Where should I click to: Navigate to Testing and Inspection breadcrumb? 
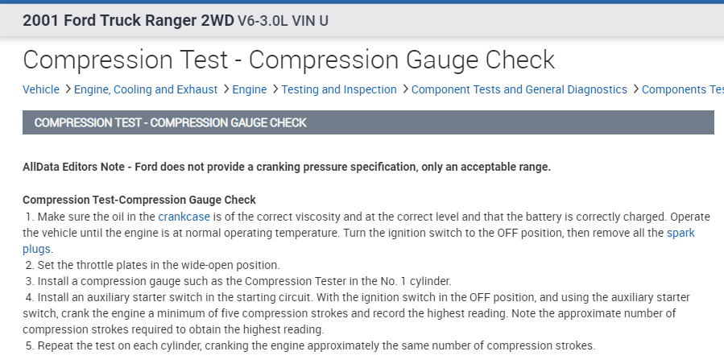[x=338, y=89]
